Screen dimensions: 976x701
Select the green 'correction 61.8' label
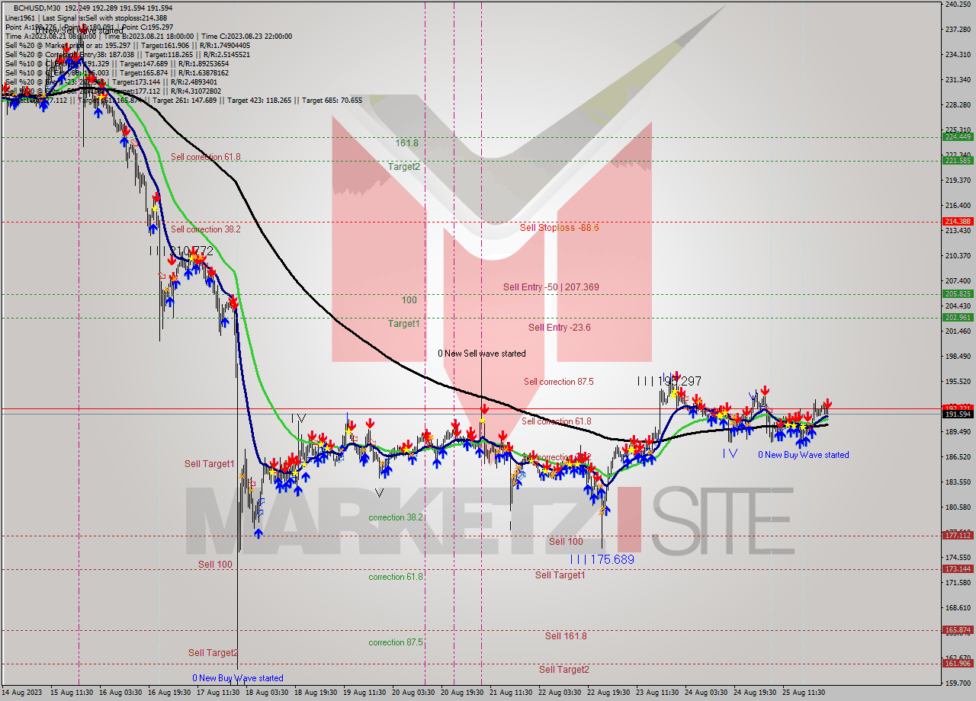[x=395, y=577]
